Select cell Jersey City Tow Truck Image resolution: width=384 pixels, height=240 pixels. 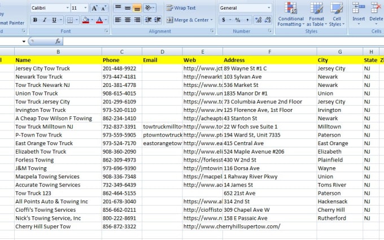tap(58, 68)
